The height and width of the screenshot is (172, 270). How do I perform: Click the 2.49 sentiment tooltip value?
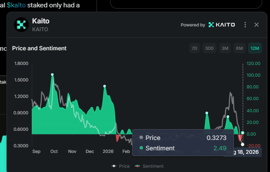coord(220,148)
